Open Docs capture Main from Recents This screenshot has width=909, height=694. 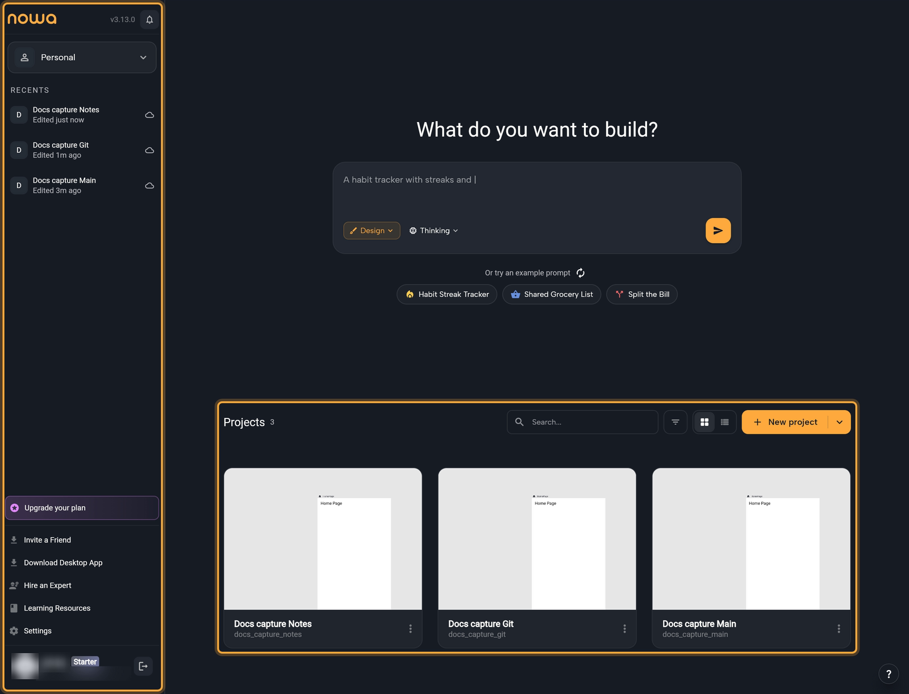82,185
